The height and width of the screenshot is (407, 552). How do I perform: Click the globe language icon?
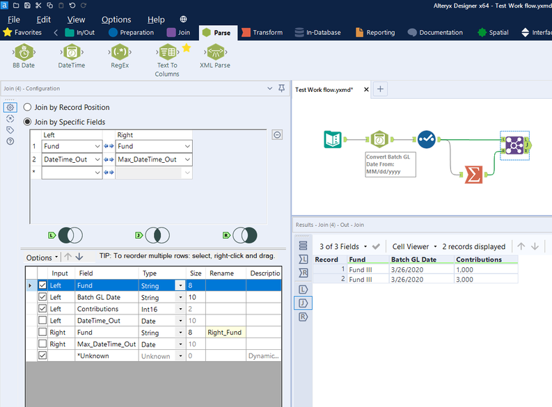[x=183, y=19]
